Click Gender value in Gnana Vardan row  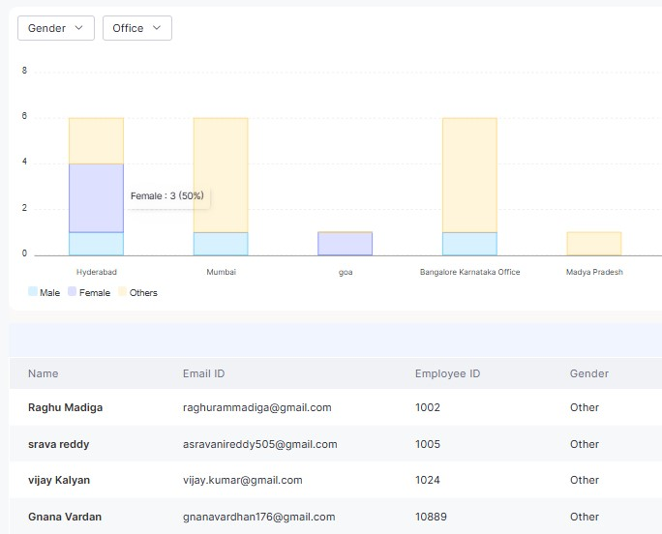point(585,517)
